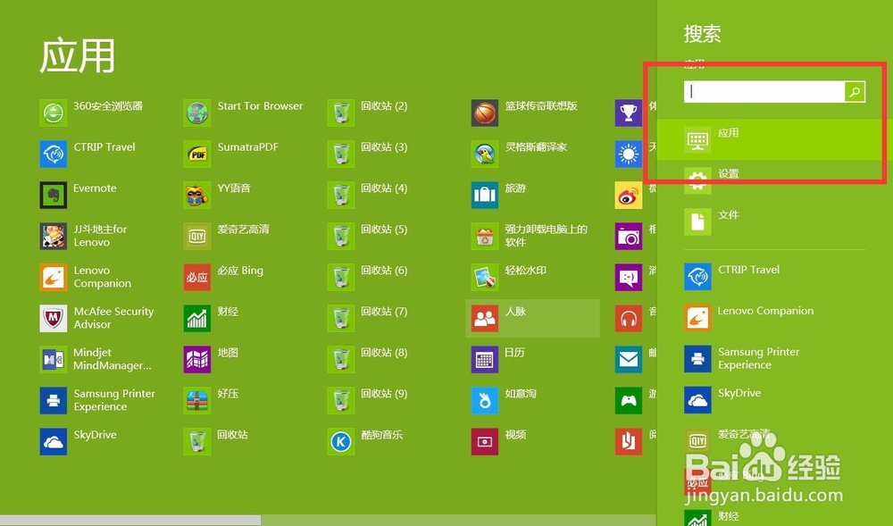Screen dimensions: 893x526
Task: Open 360安全浏览器 from the apps list
Action: click(91, 113)
